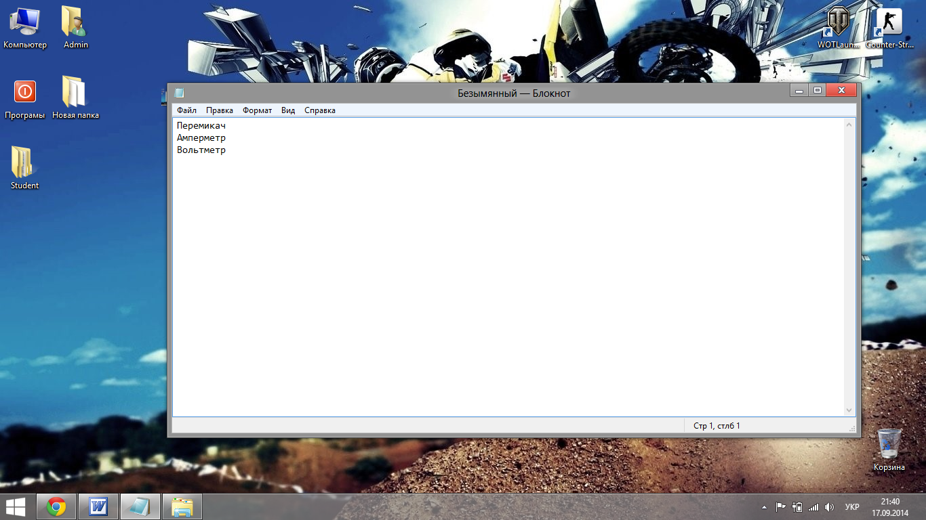Click the Безымянный — Блокнот title bar
This screenshot has width=926, height=520.
click(x=514, y=93)
